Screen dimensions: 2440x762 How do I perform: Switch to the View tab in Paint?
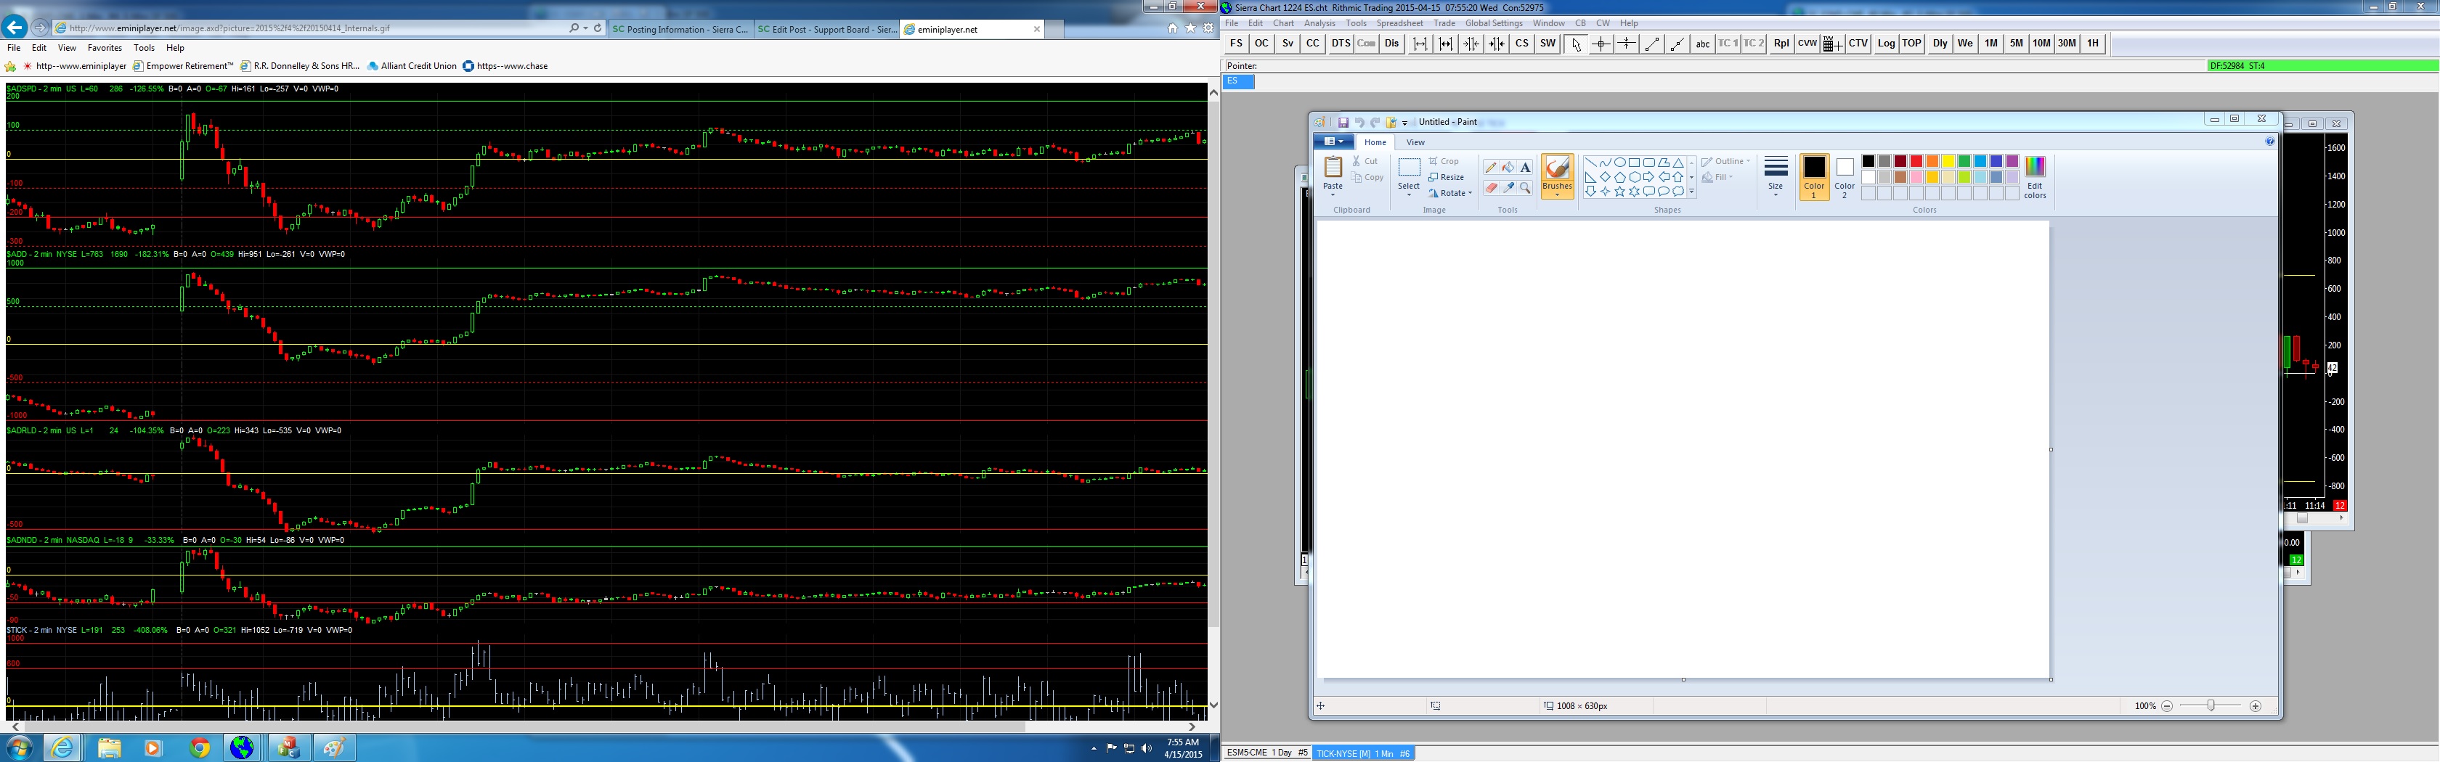(1415, 142)
